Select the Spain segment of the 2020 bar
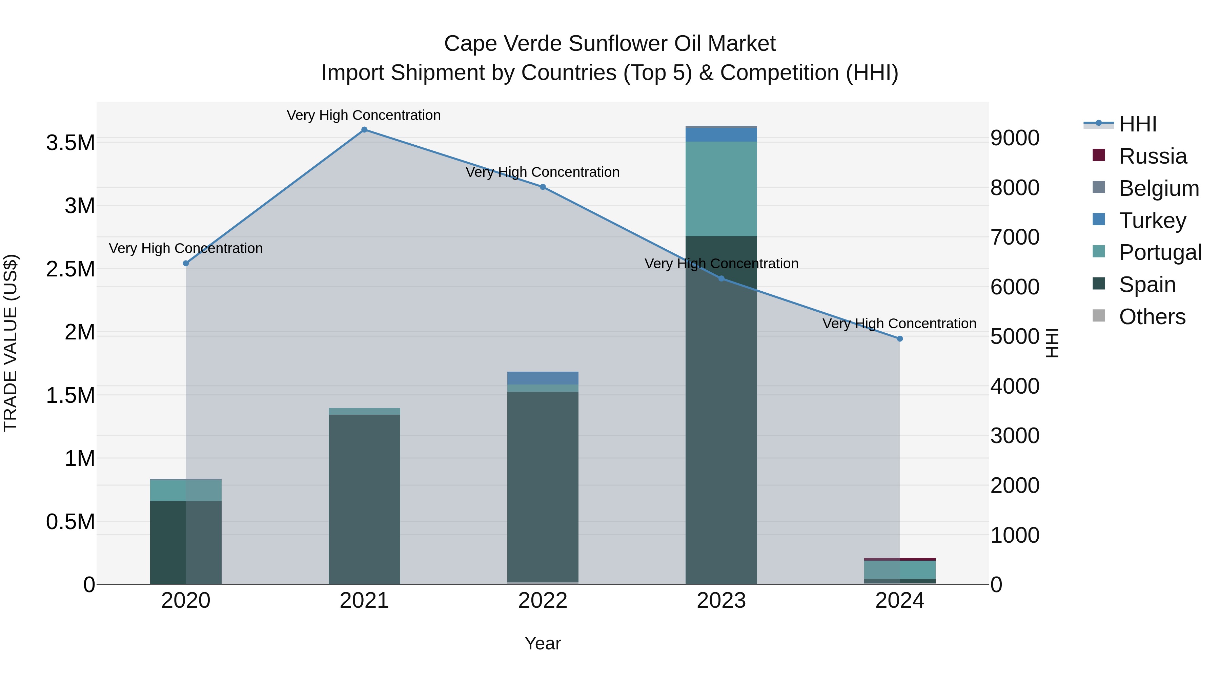Image resolution: width=1220 pixels, height=686 pixels. (186, 543)
